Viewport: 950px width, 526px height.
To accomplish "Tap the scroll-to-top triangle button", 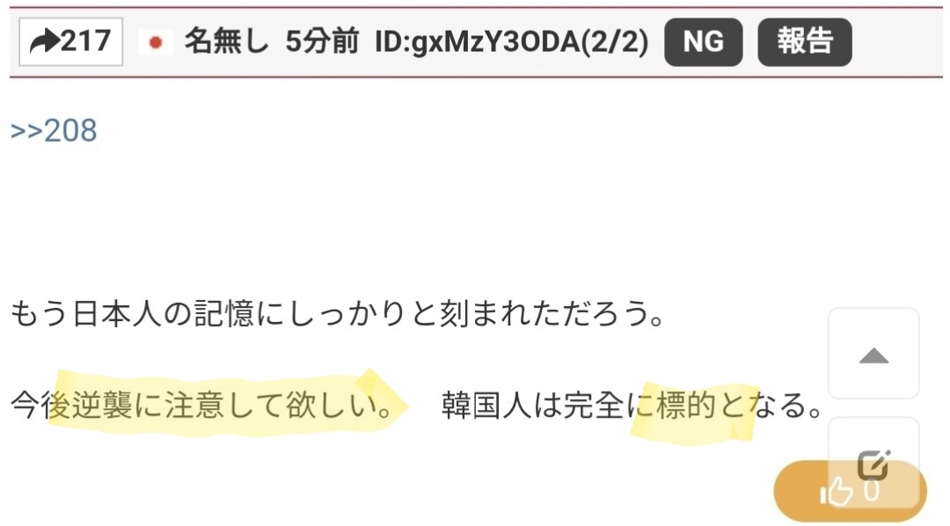I will (873, 354).
